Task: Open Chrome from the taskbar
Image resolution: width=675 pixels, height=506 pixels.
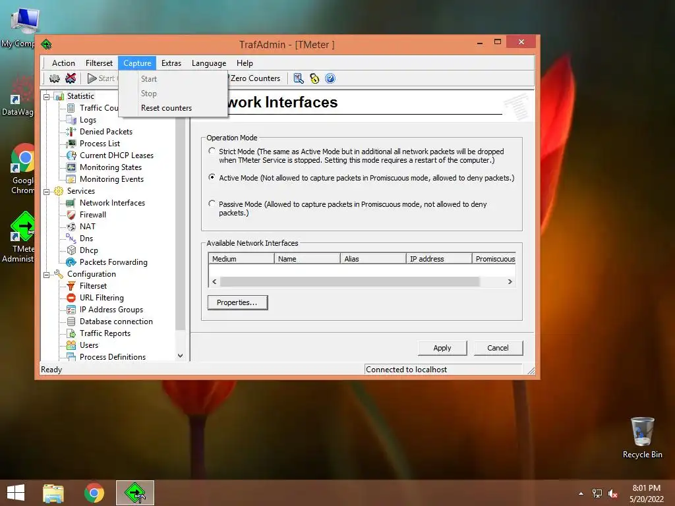Action: pos(94,493)
